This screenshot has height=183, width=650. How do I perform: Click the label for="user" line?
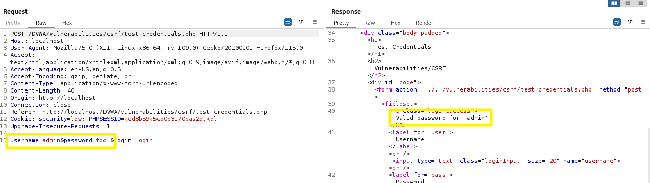(421, 132)
